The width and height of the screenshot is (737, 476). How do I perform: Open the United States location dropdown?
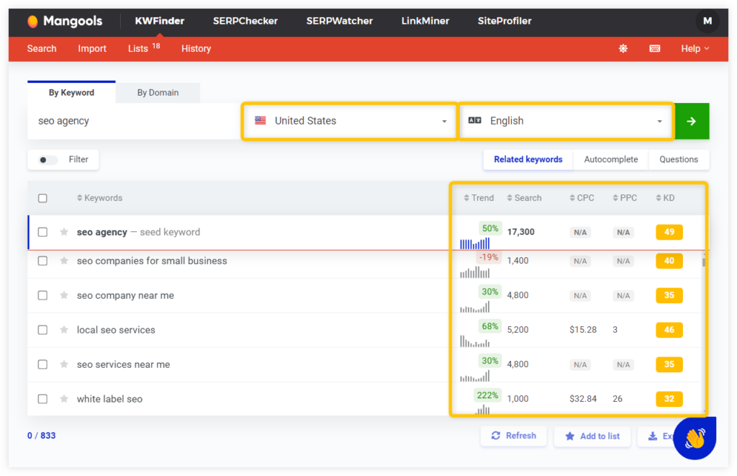tap(348, 120)
